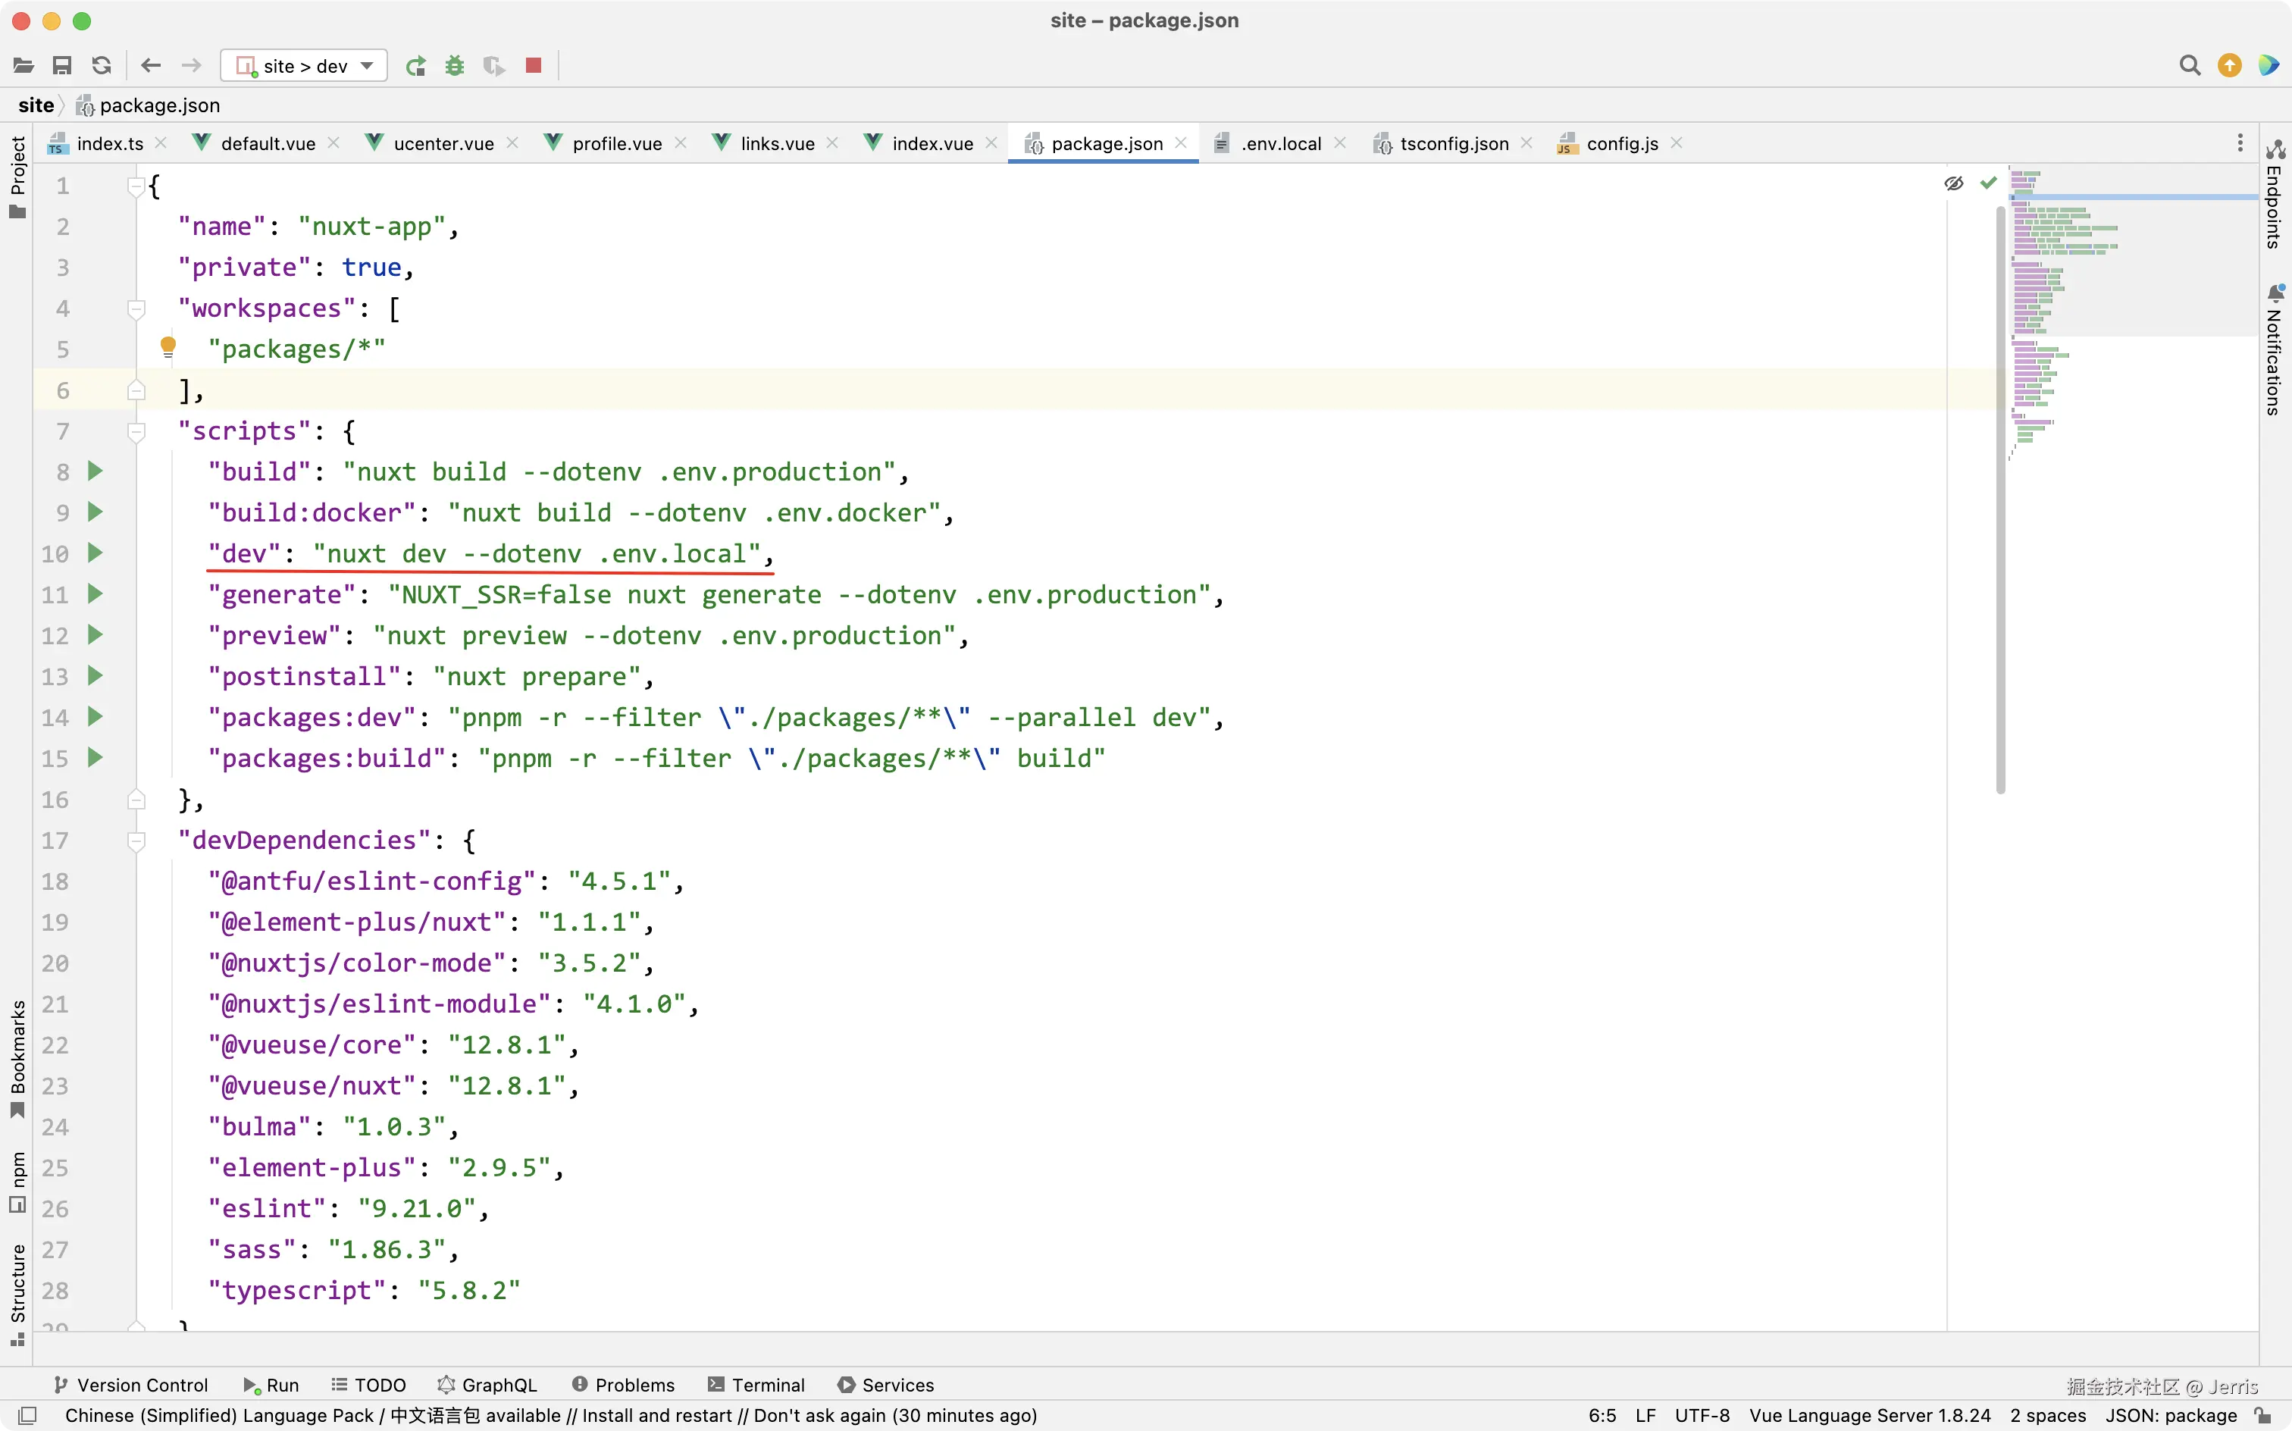Collapse the "devDependencies" fold marker
The image size is (2292, 1431).
tap(136, 841)
